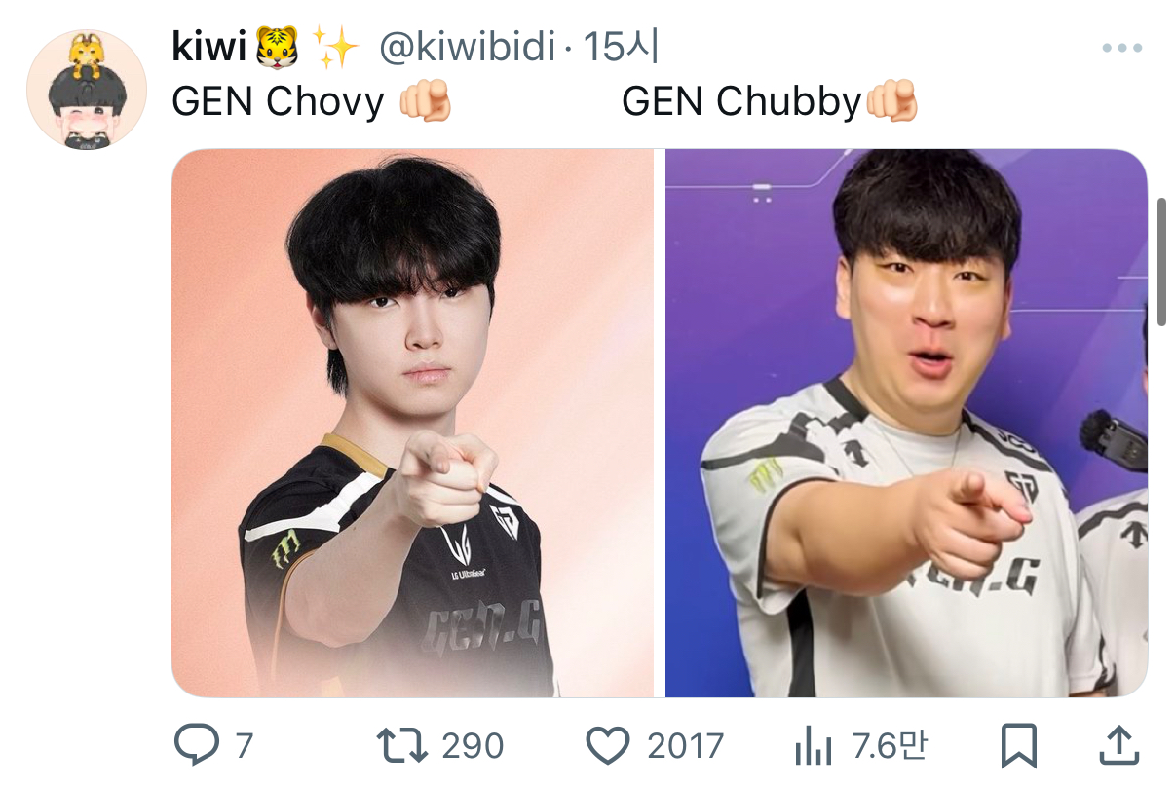The image size is (1175, 787).
Task: Click the page scrollbar thumb
Action: tap(1161, 262)
